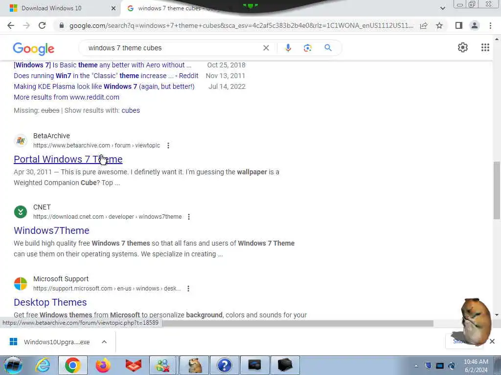Clear the search box with the X
This screenshot has width=501, height=375.
coord(266,48)
